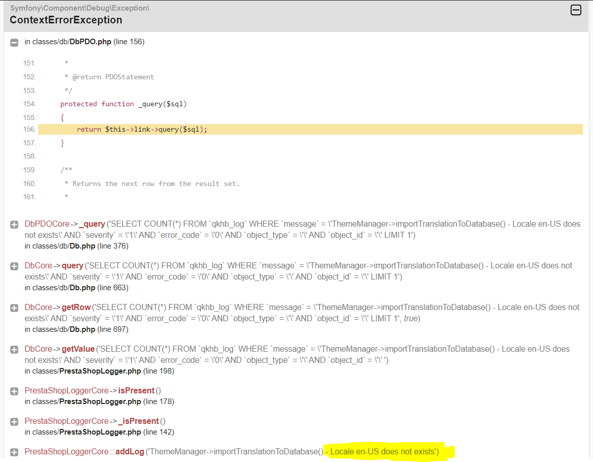Click the DbPDOCore class name
Viewport: 593px width, 462px height.
47,224
